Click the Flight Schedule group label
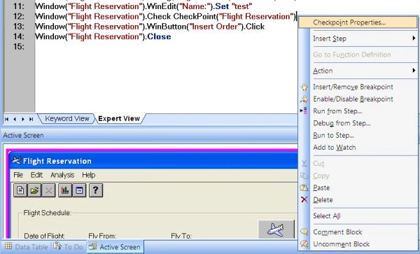 coord(47,213)
